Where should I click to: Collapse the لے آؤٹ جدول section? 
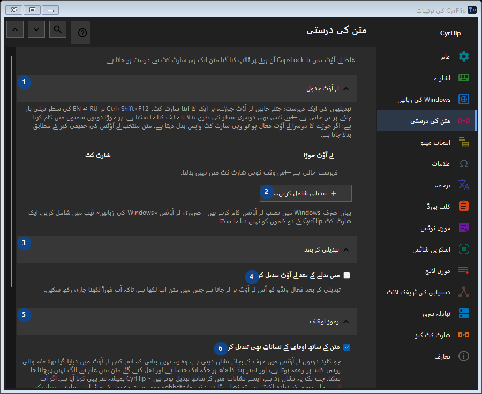[187, 88]
